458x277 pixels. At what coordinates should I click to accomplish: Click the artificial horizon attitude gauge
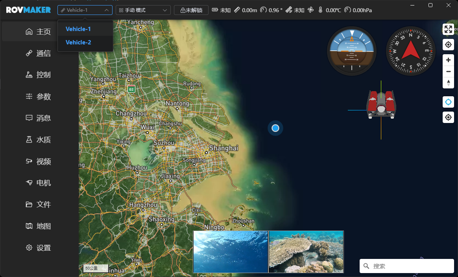tap(351, 51)
